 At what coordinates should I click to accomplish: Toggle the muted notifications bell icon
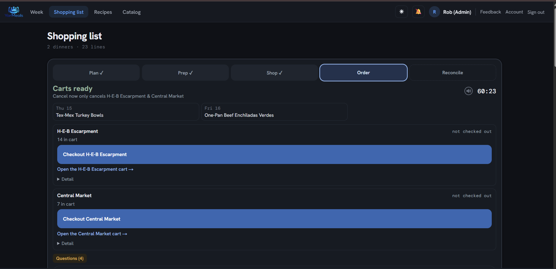tap(418, 12)
